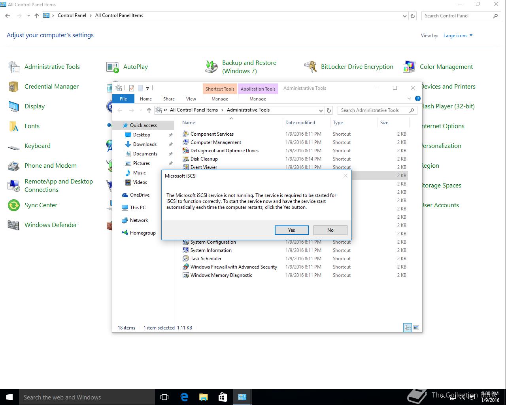Screen dimensions: 506x405
Task: Expand the Control Panel address bar history dropdown
Action: click(x=404, y=16)
